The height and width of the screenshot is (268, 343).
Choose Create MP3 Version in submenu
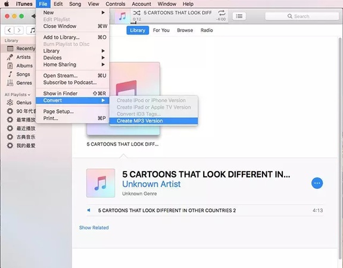point(154,121)
